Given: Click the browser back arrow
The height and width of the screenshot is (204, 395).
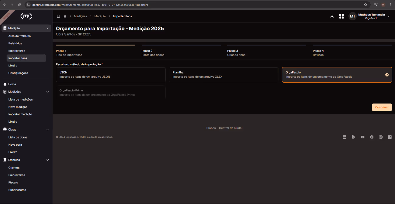Looking at the screenshot, I should point(5,5).
